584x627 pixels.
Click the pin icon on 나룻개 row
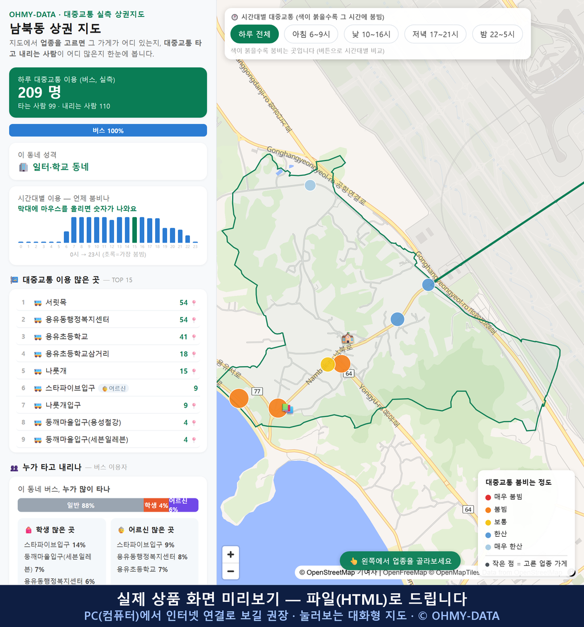[x=194, y=371]
